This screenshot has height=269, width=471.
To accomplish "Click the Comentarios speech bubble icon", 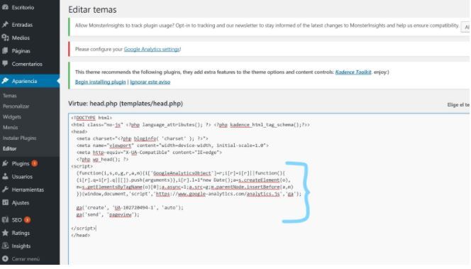I will 5,63.
